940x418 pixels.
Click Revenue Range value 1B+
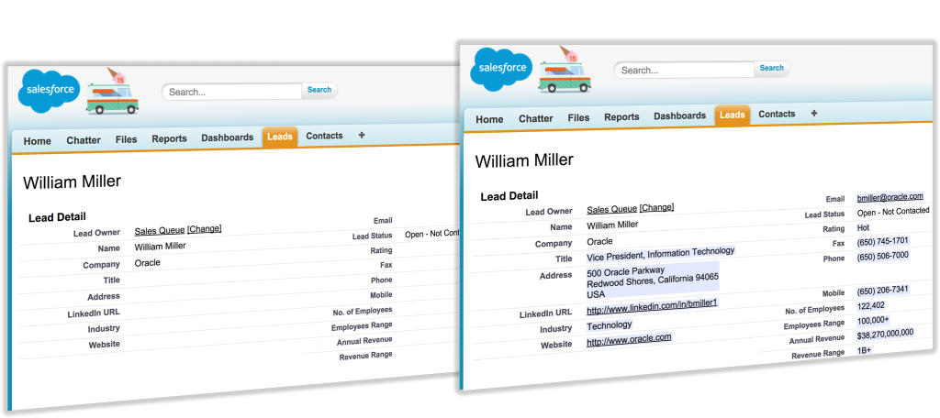point(865,351)
